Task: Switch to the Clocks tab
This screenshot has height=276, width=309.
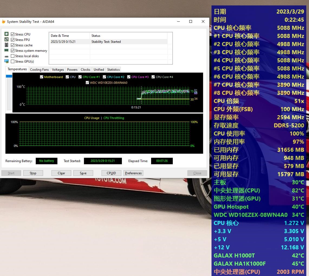Action: (85, 70)
